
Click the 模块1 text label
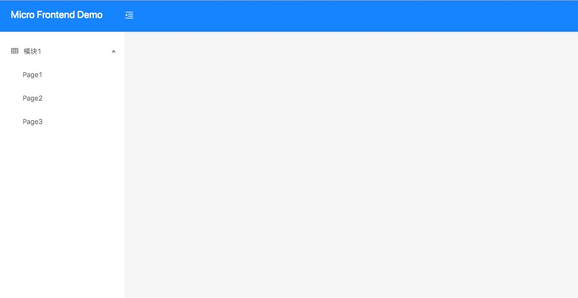pyautogui.click(x=32, y=51)
